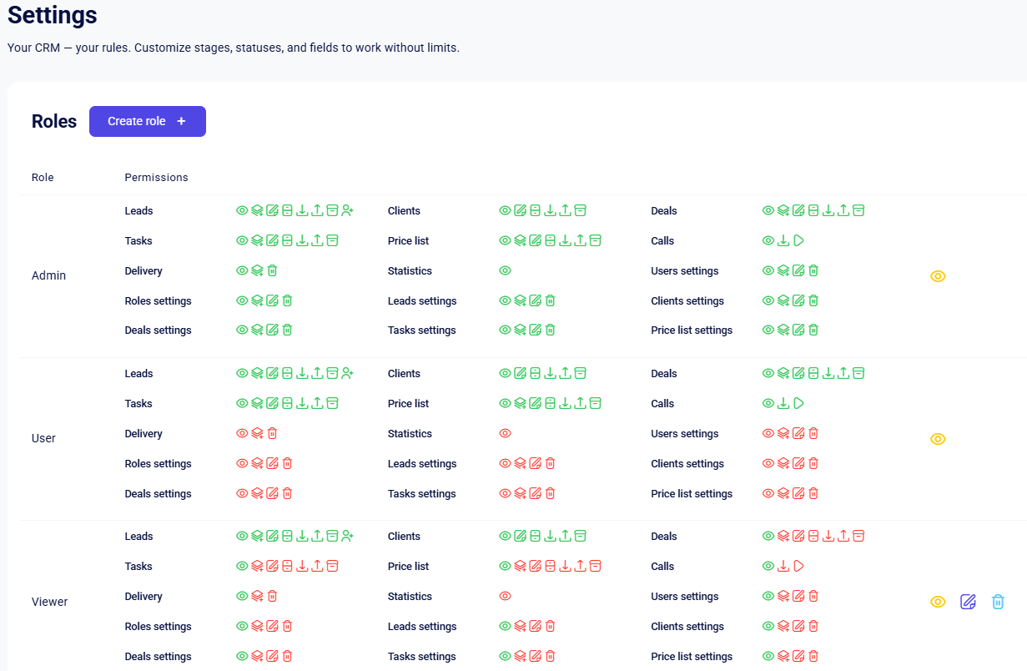Image resolution: width=1027 pixels, height=671 pixels.
Task: Click the Permissions column header
Action: pos(156,178)
